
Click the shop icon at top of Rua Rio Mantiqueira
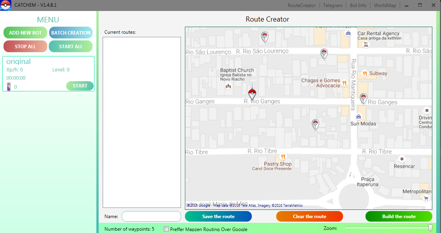click(x=348, y=33)
